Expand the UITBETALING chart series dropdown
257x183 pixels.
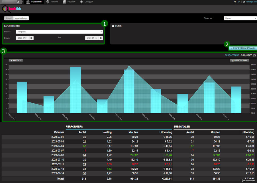[239, 60]
